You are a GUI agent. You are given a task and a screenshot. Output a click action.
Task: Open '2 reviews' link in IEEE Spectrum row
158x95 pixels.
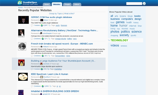click(x=37, y=86)
